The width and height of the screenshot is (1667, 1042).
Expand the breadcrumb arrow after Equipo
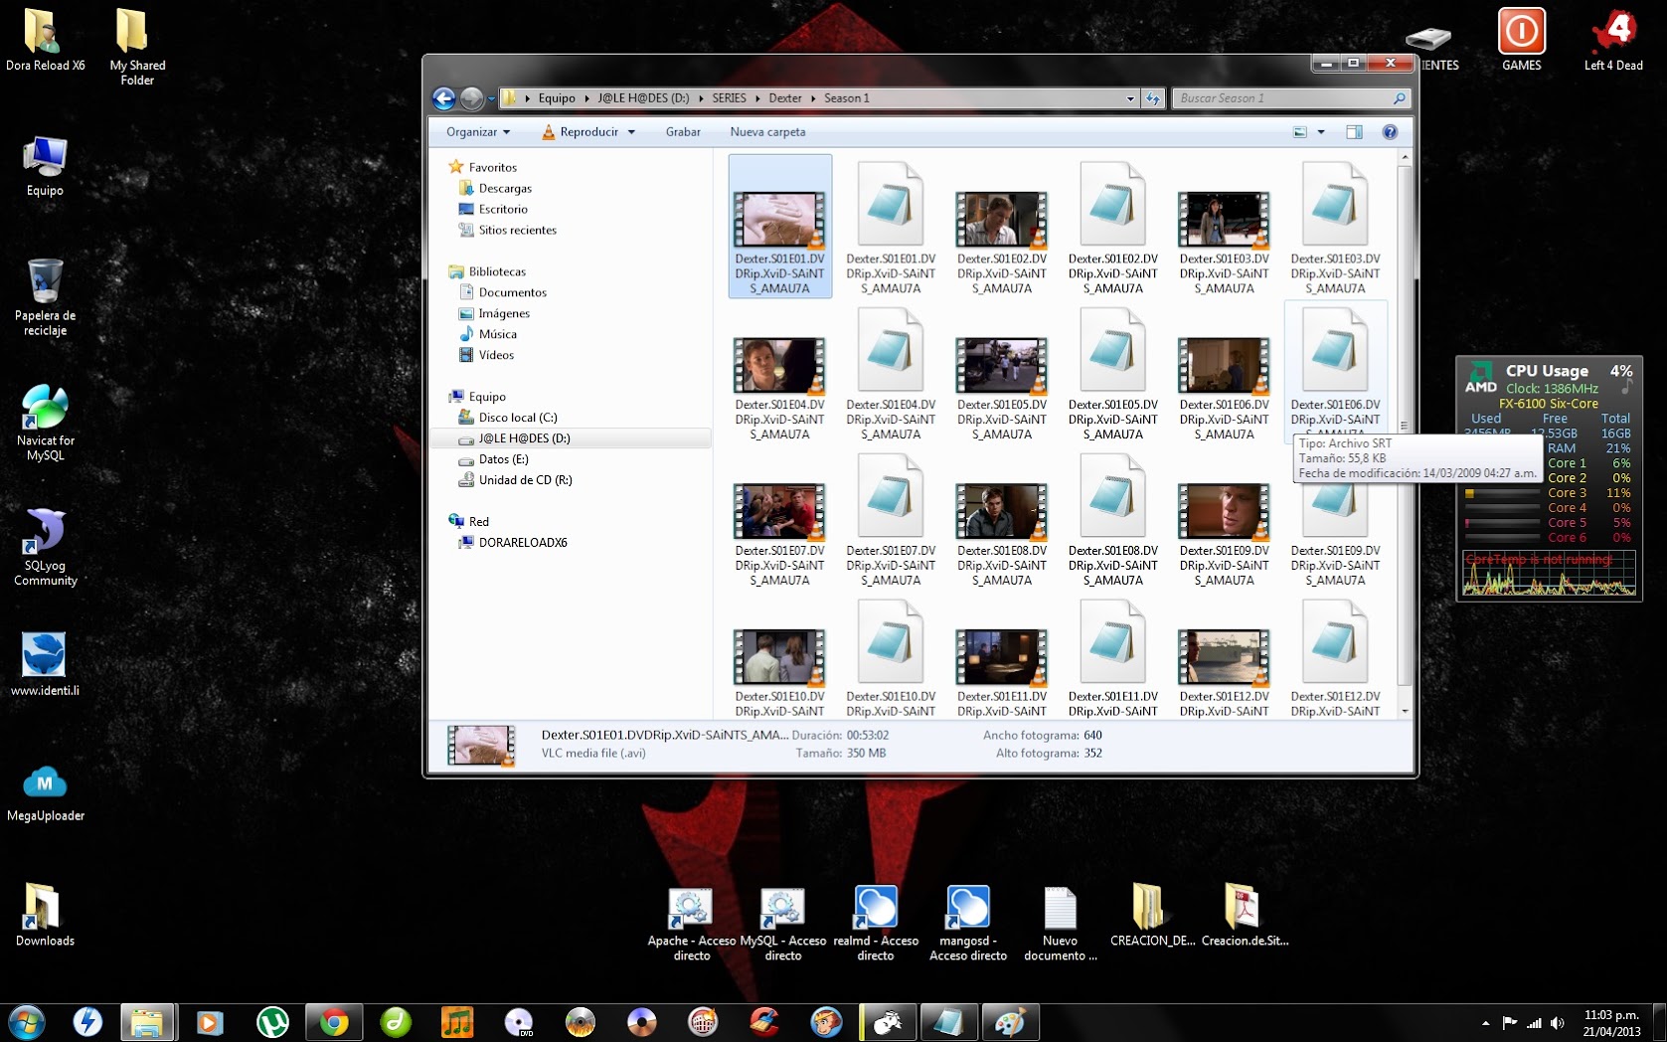(586, 98)
